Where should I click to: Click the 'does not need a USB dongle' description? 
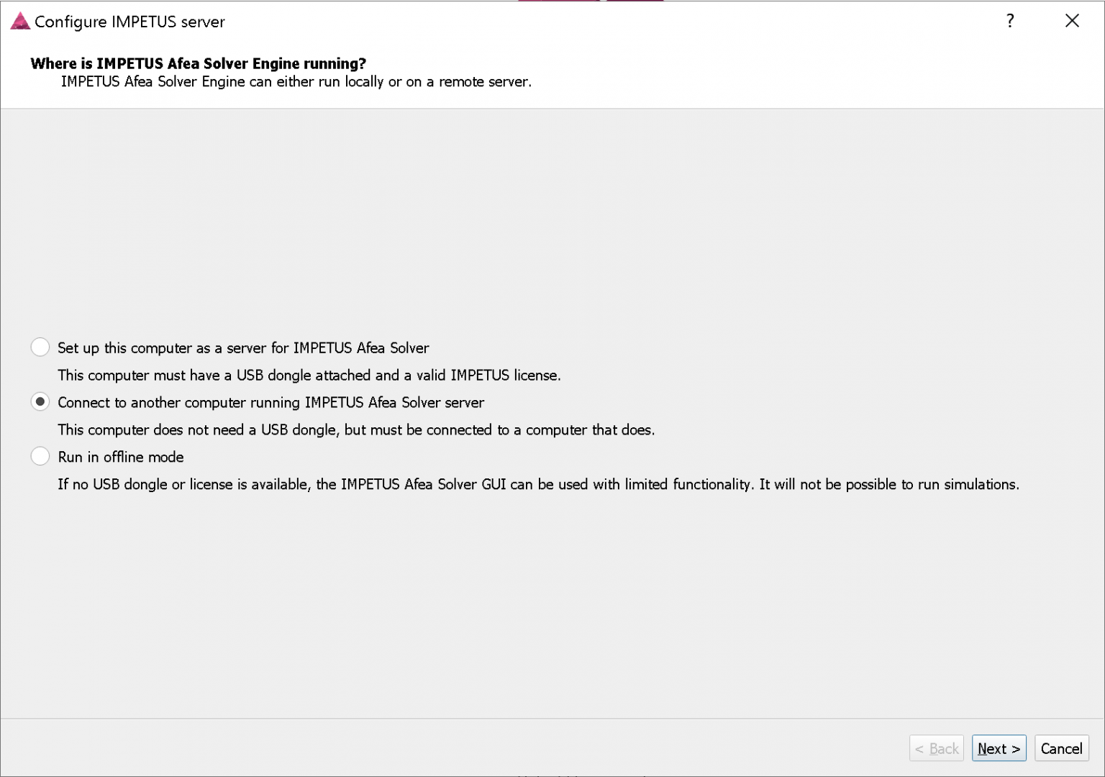tap(356, 430)
